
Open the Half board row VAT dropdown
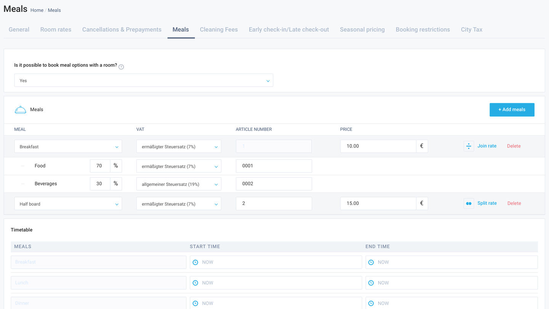[179, 204]
